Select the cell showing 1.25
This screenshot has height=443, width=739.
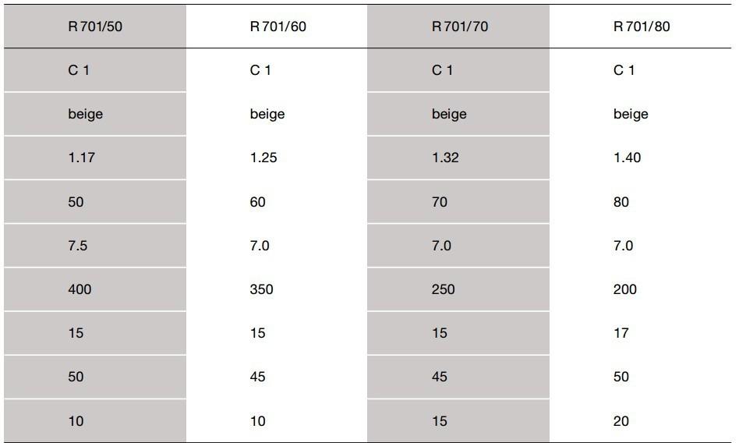(x=263, y=158)
